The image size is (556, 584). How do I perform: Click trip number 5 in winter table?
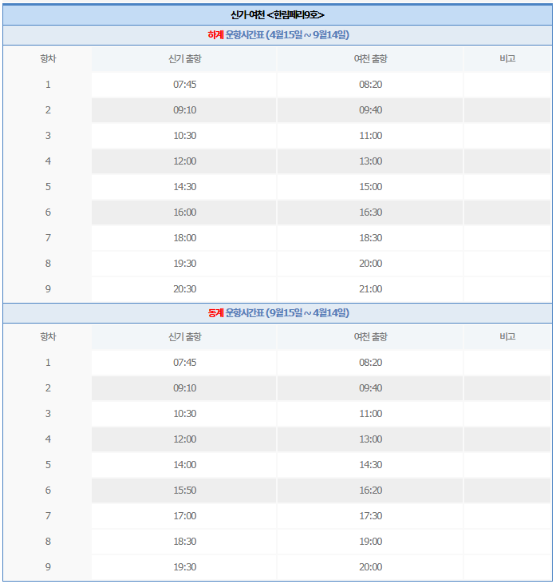click(x=48, y=465)
